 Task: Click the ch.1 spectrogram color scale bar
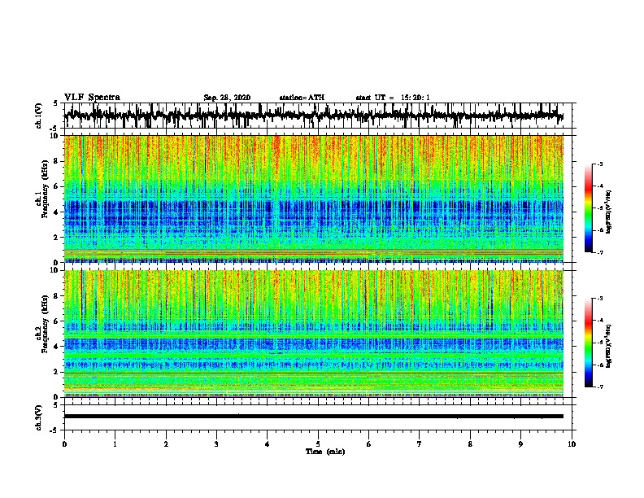click(x=589, y=208)
